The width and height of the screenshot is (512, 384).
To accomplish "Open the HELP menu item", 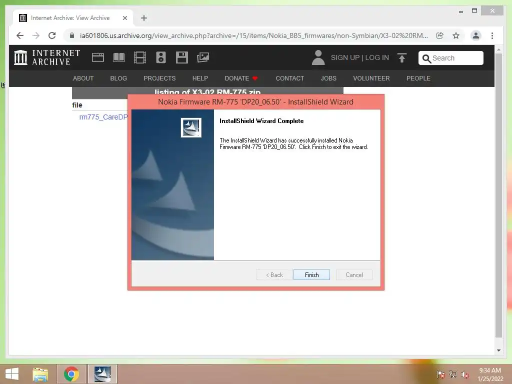I will pyautogui.click(x=200, y=78).
